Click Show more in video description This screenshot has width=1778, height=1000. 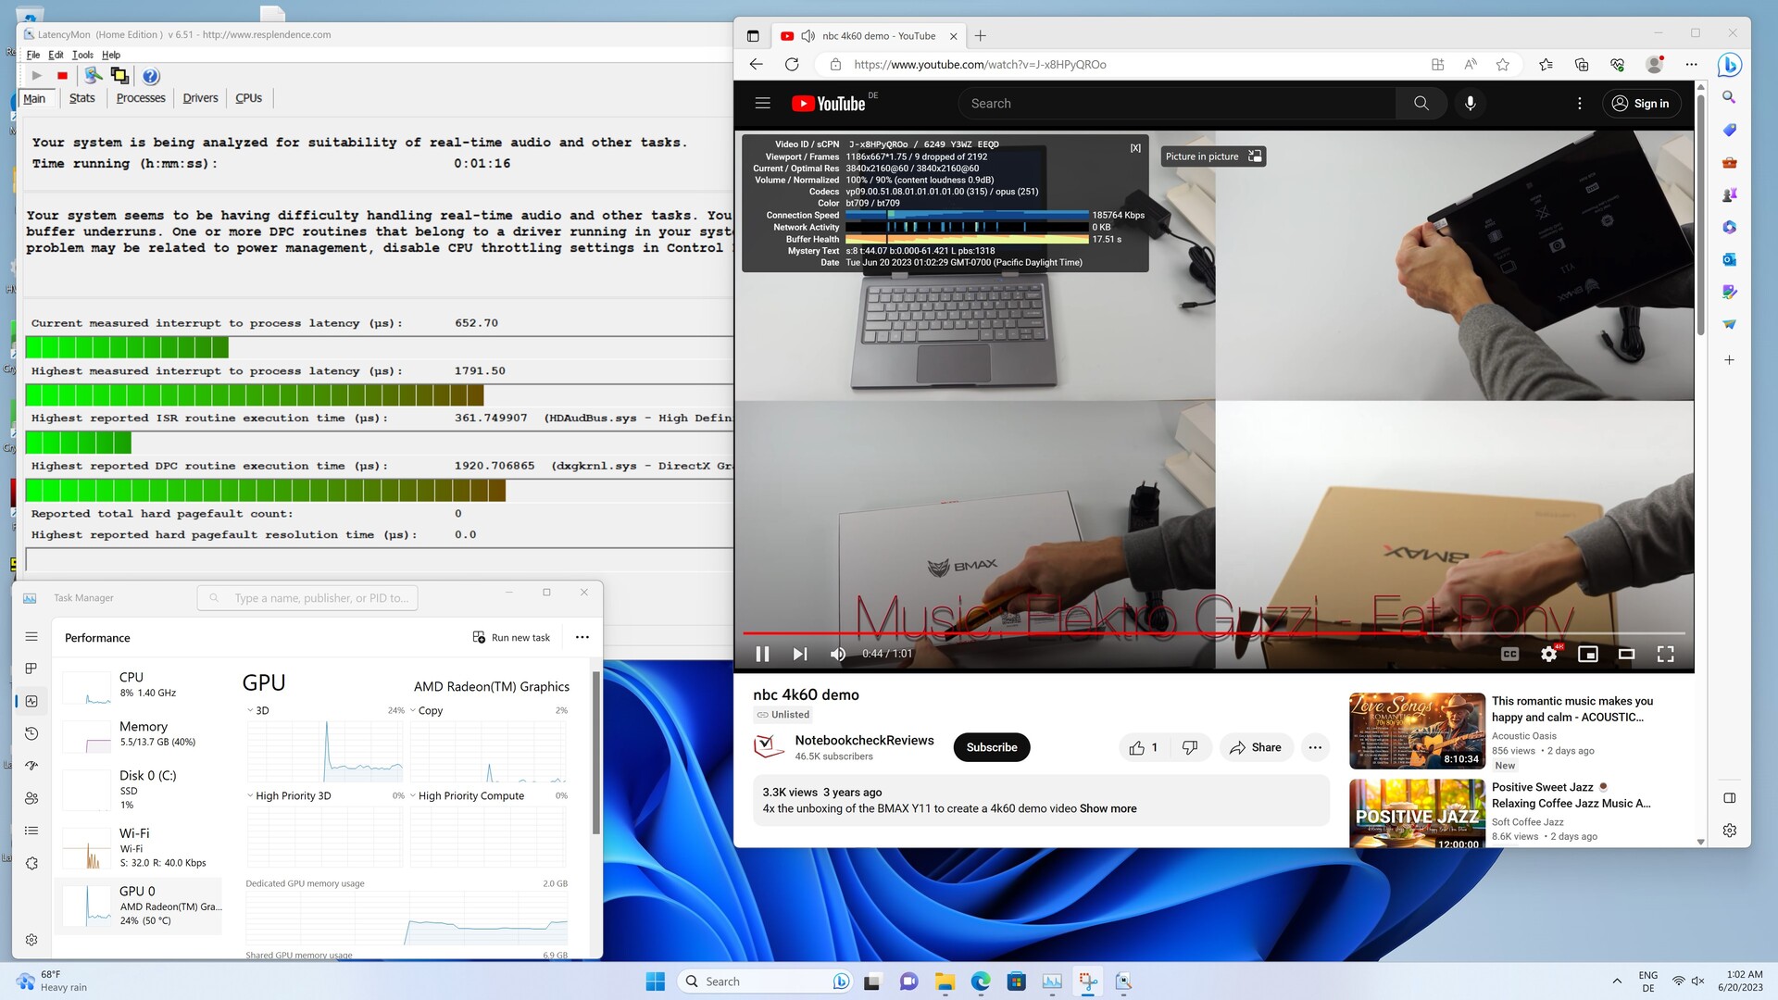pyautogui.click(x=1108, y=808)
